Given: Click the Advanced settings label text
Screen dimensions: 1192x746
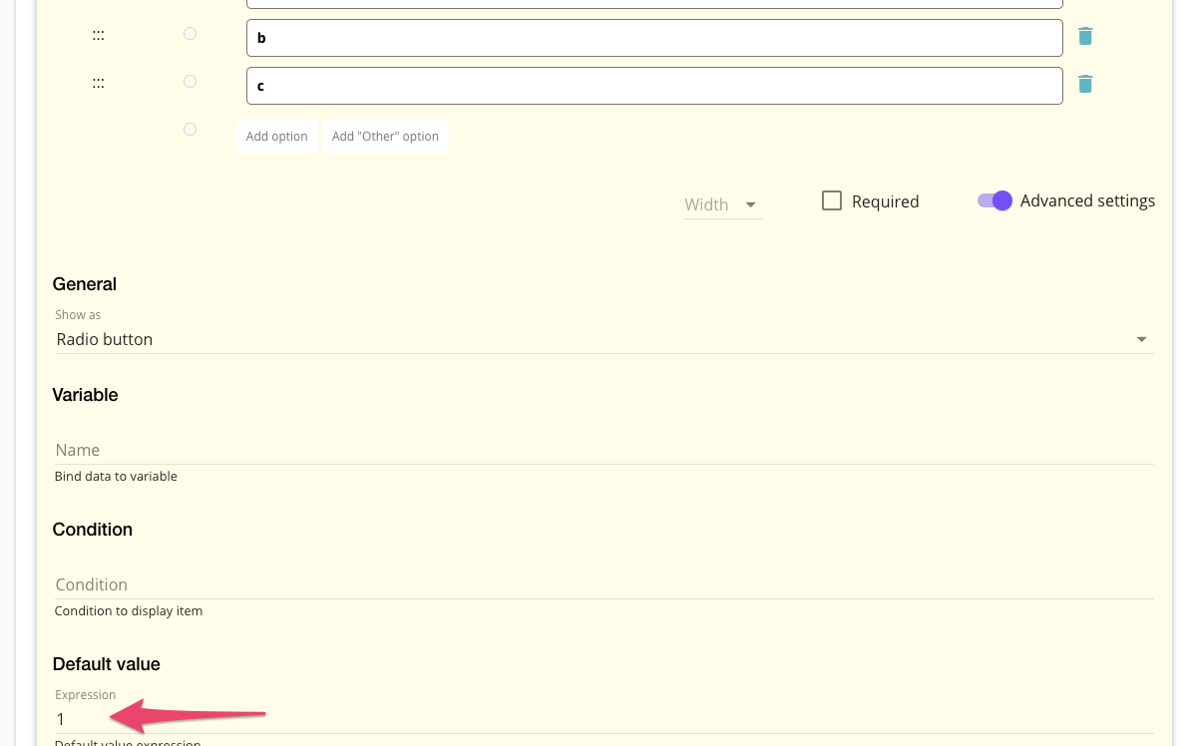Looking at the screenshot, I should 1087,201.
